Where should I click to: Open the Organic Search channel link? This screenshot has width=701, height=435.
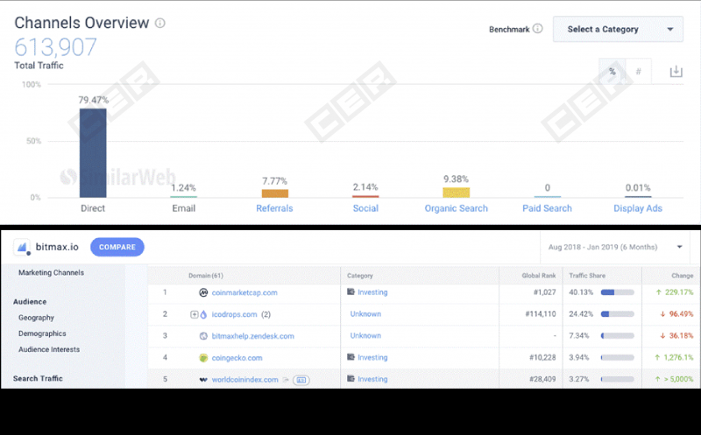coord(456,208)
